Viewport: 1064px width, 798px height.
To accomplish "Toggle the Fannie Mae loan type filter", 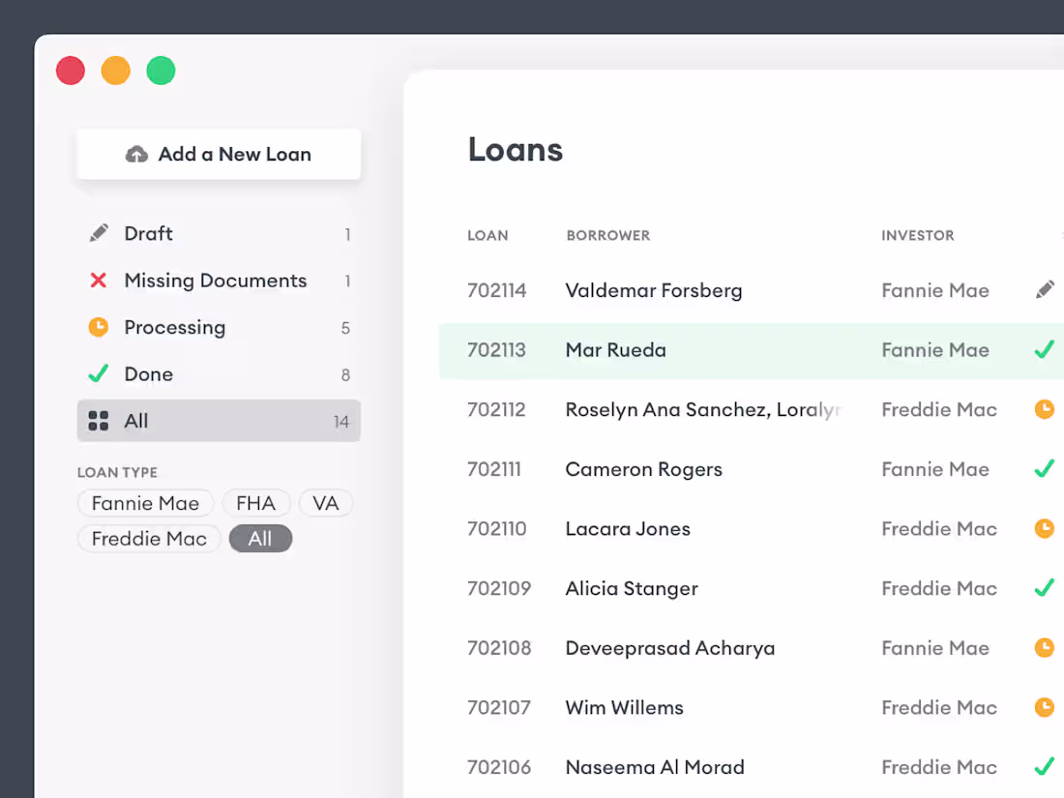I will pos(145,504).
